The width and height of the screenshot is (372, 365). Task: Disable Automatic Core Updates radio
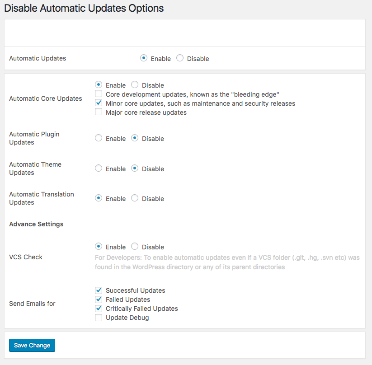click(x=135, y=85)
